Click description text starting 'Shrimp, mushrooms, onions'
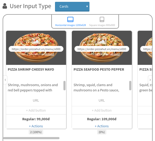The height and width of the screenshot is (141, 155). coord(33,87)
